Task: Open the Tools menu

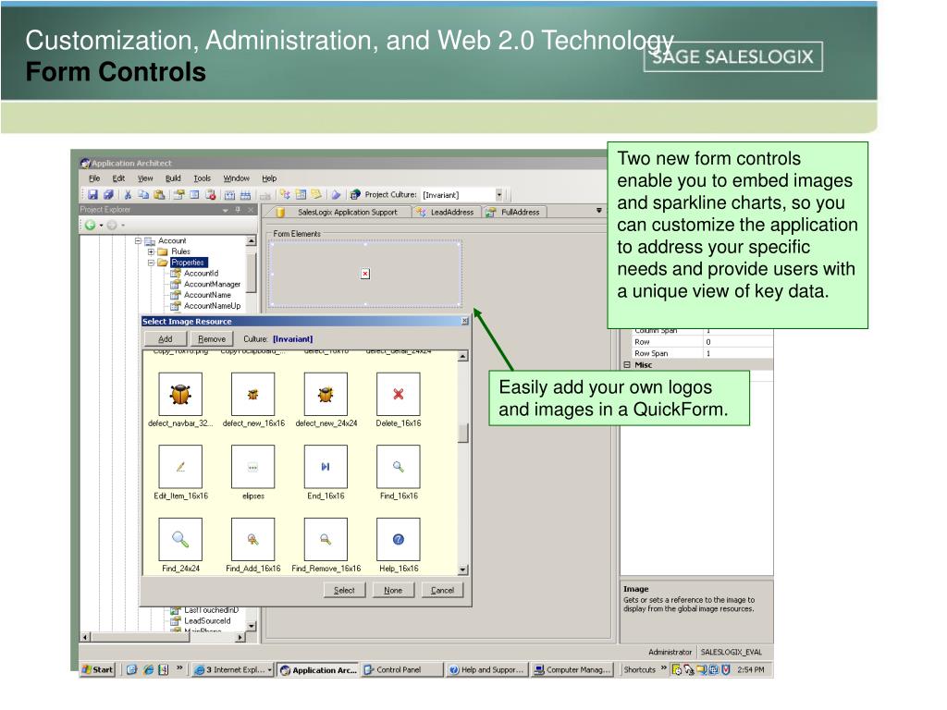Action: (202, 178)
